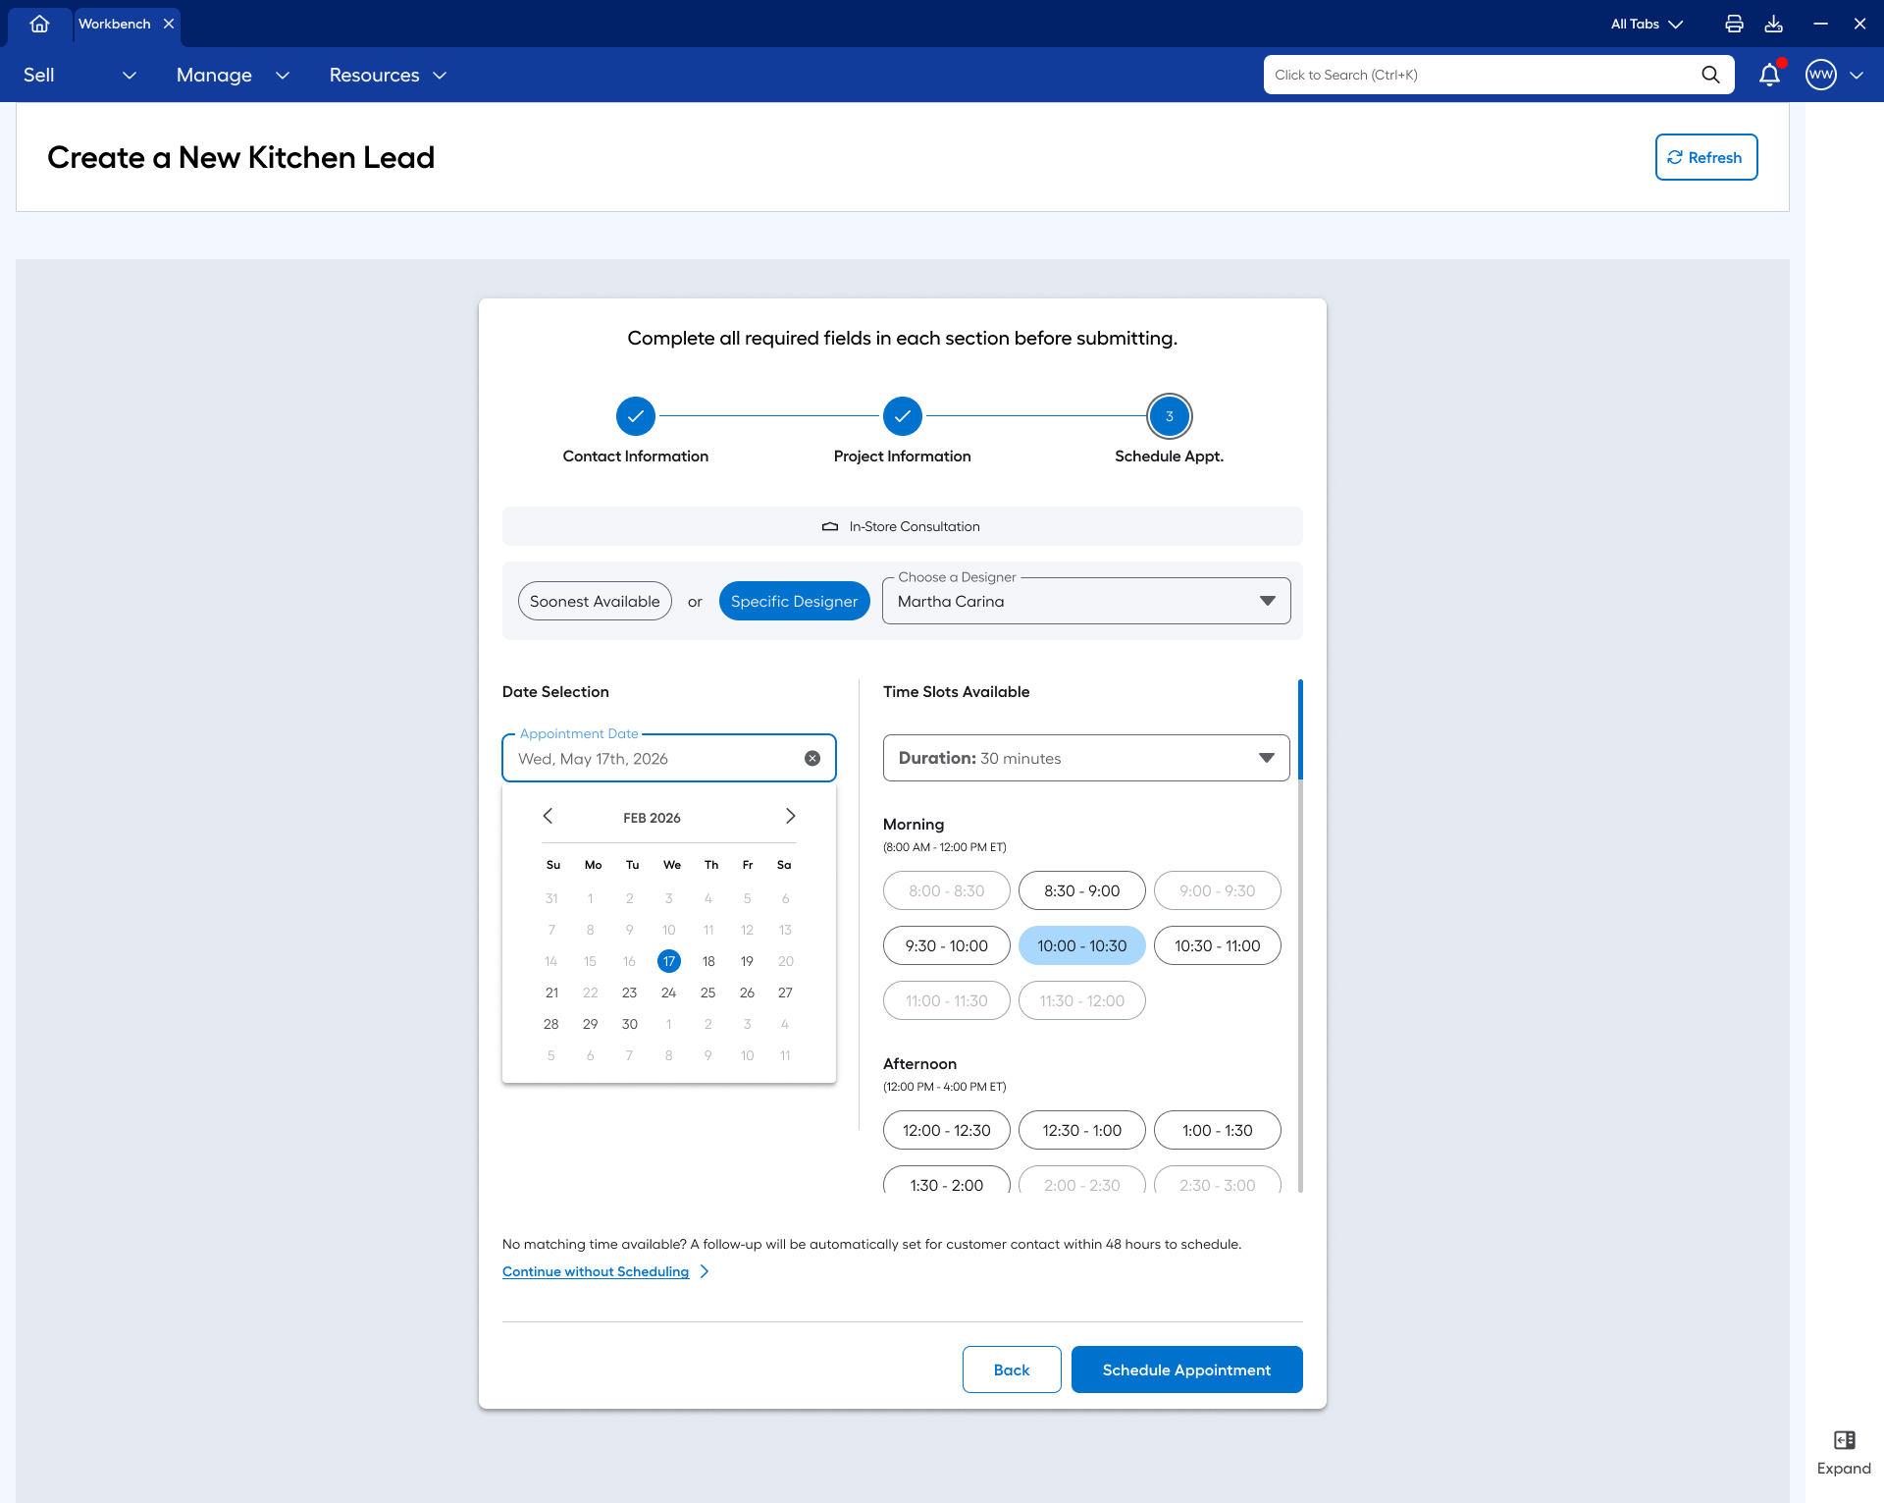Select the Specific Designer option
Image resolution: width=1884 pixels, height=1503 pixels.
(x=795, y=601)
